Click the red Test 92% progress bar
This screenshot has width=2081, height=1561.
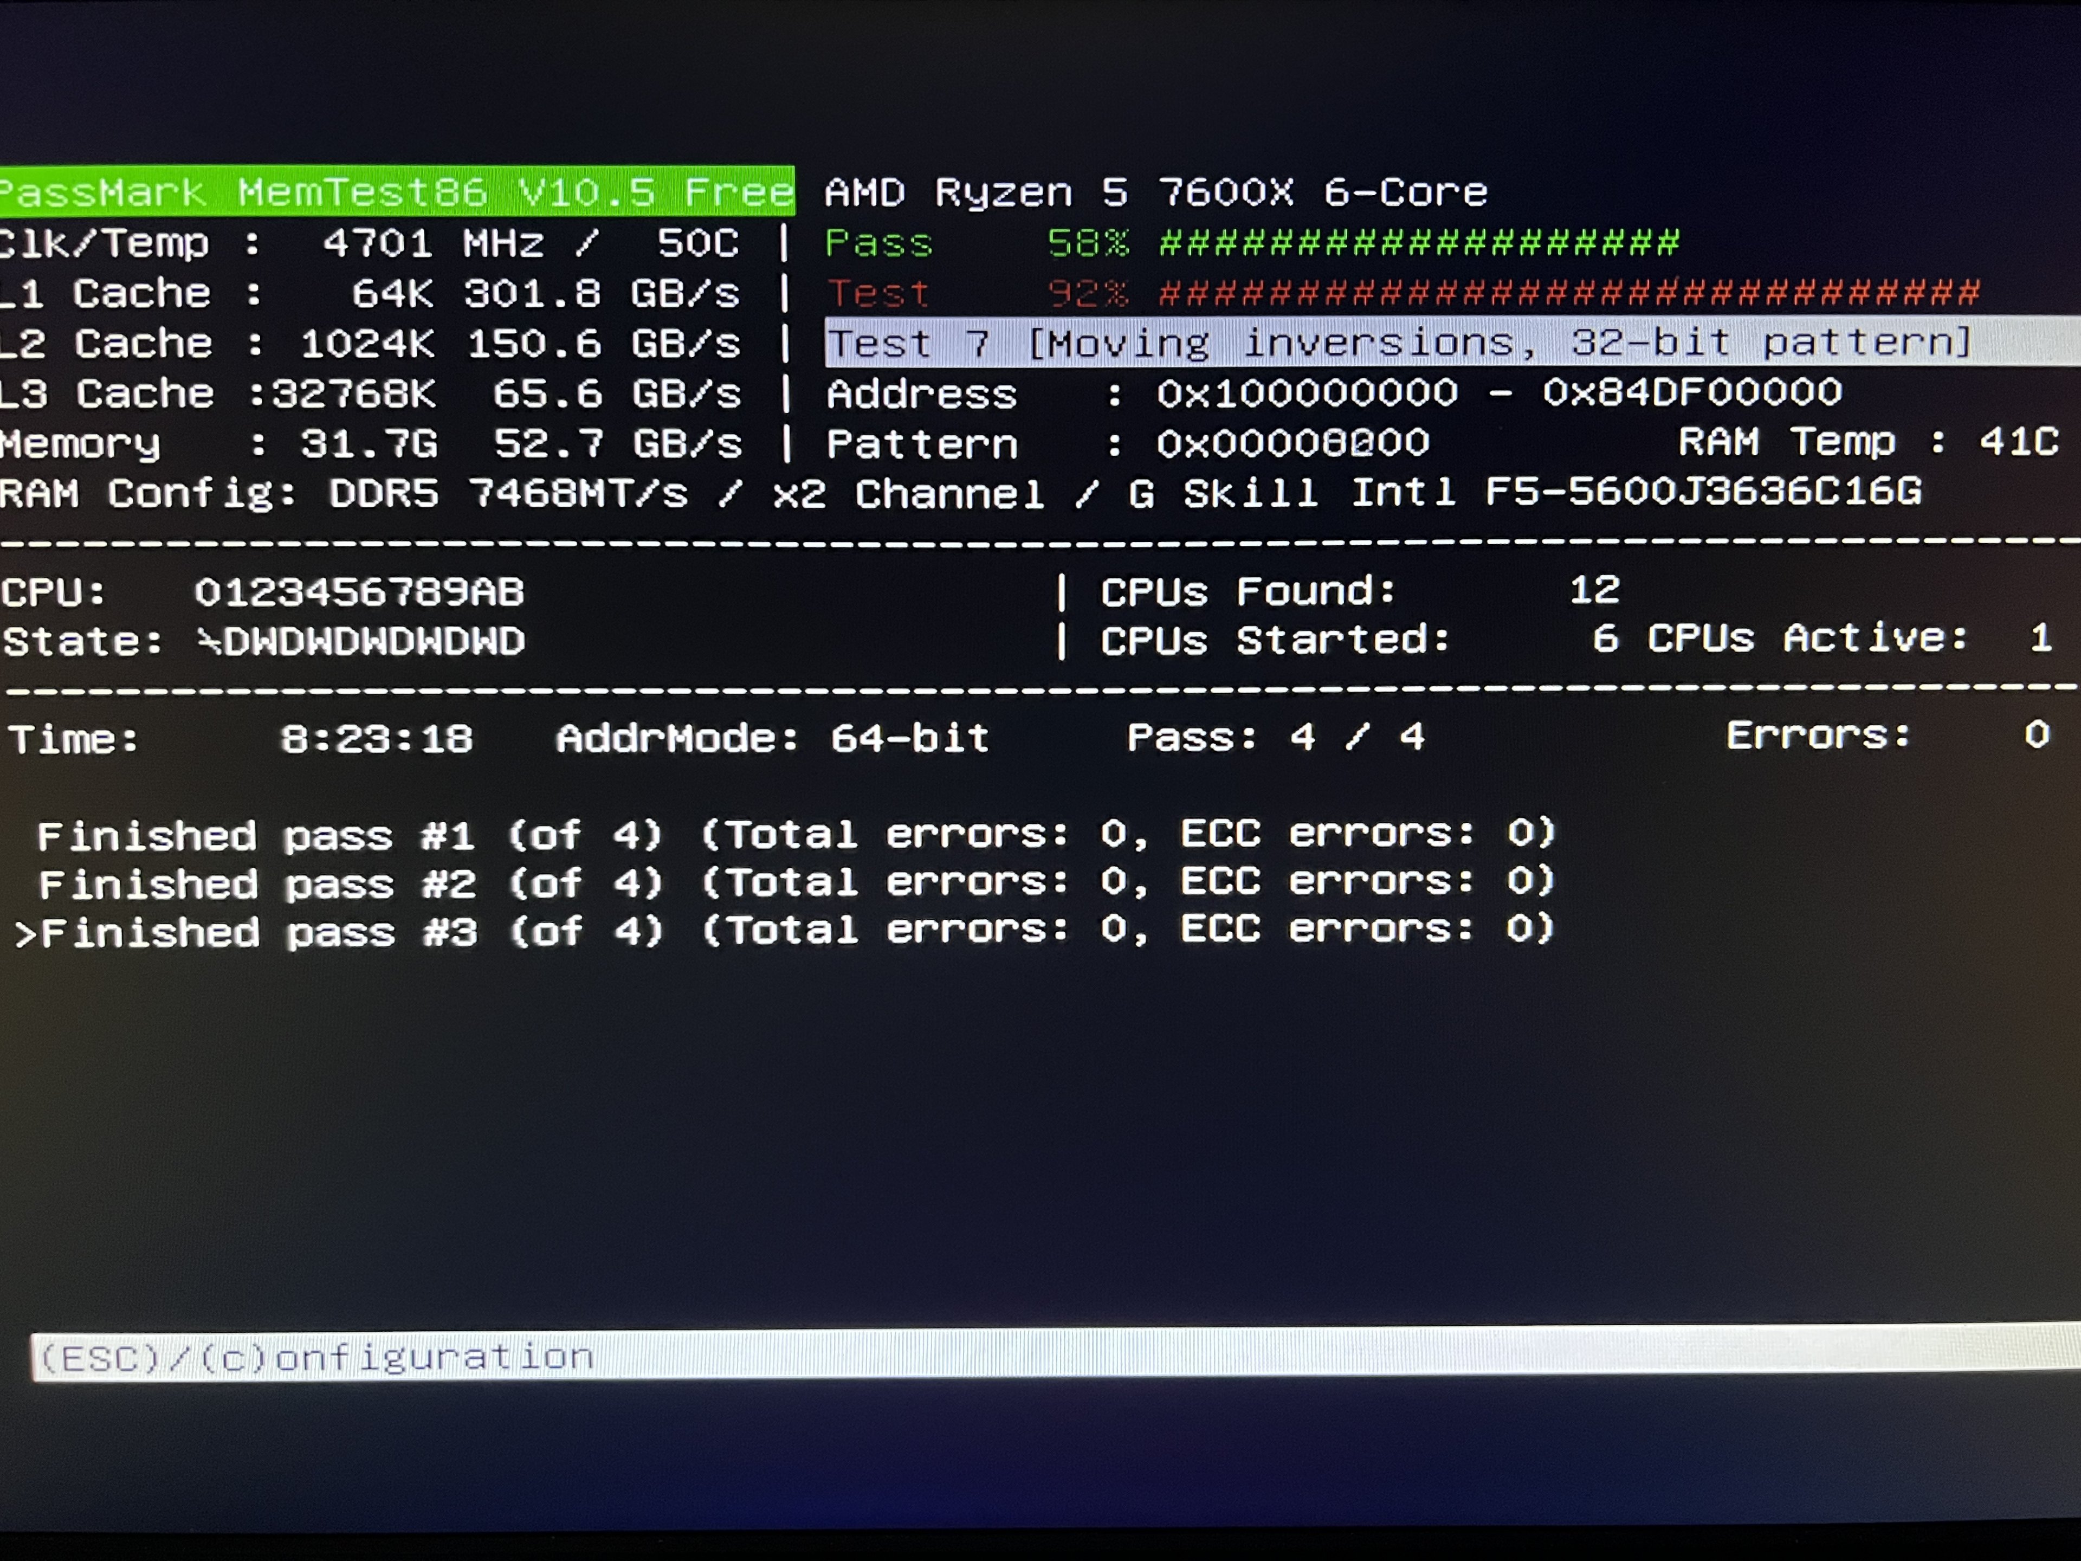pos(1569,294)
